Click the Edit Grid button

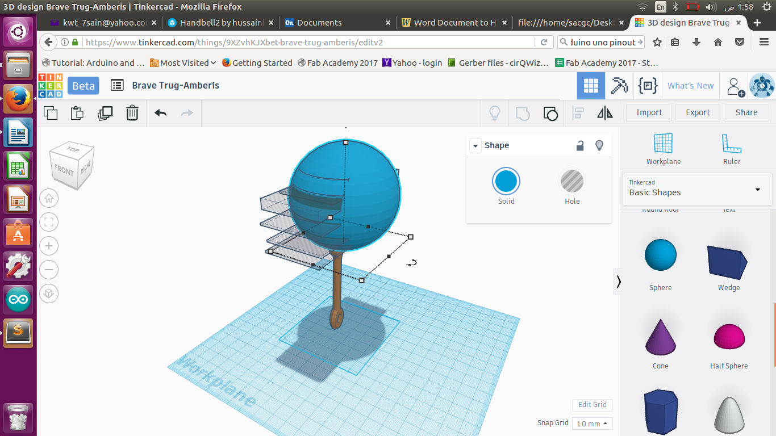[x=593, y=405]
